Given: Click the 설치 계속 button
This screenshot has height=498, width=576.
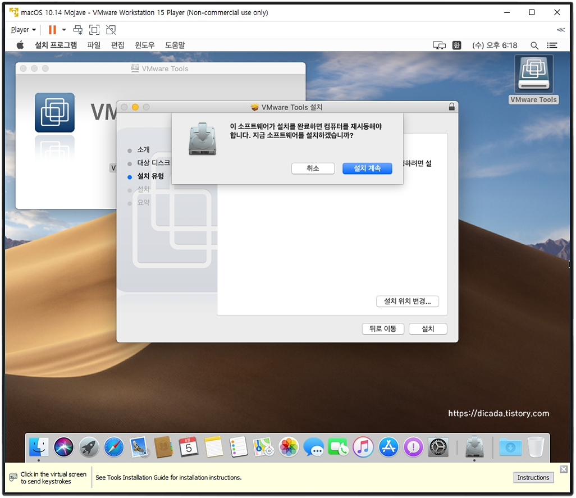Looking at the screenshot, I should [x=367, y=168].
